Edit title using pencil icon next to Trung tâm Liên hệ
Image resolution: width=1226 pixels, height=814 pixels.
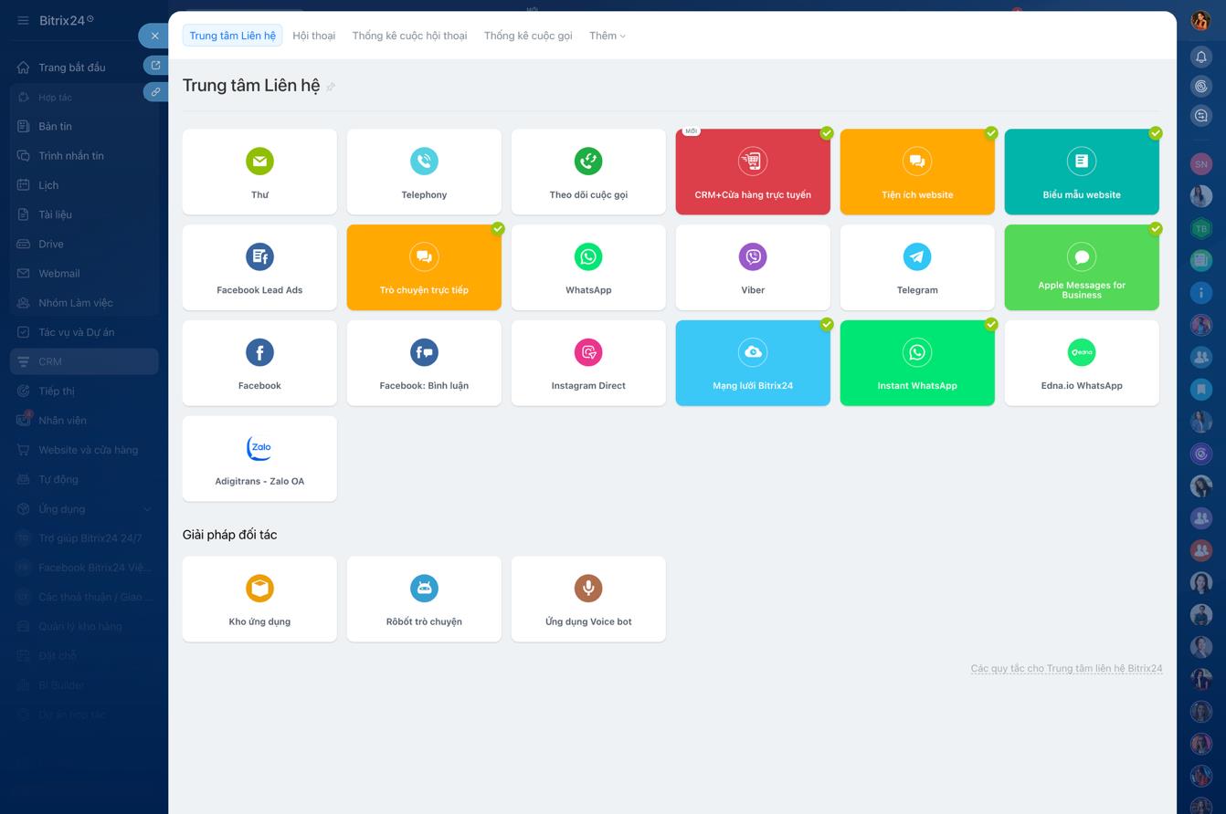coord(331,87)
